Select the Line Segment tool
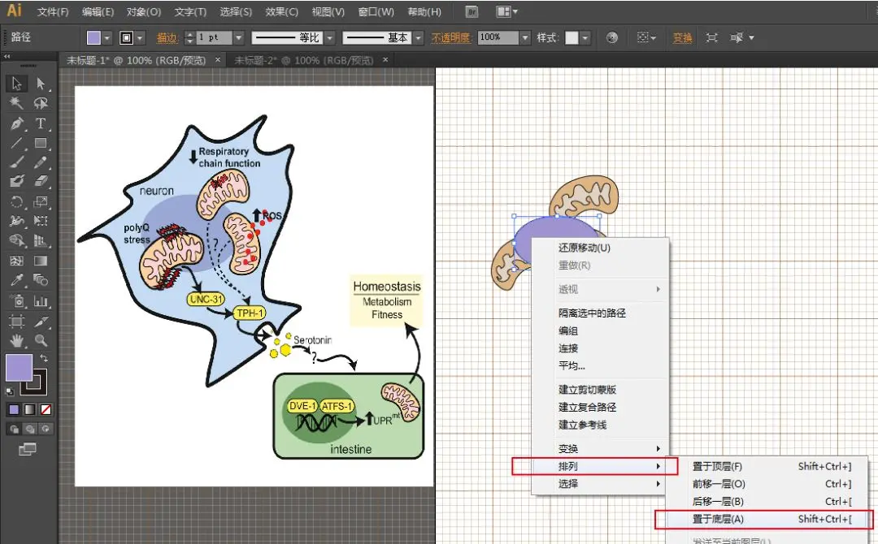Screen dimensions: 878x544 coord(17,143)
